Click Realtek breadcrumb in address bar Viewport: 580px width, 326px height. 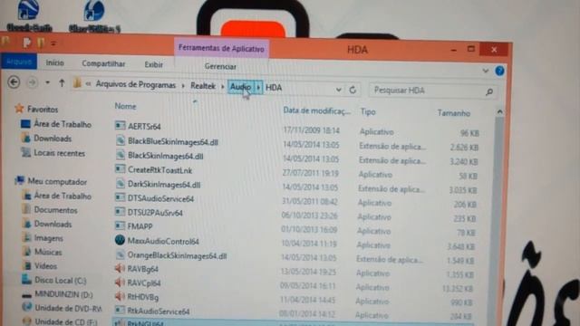[203, 86]
